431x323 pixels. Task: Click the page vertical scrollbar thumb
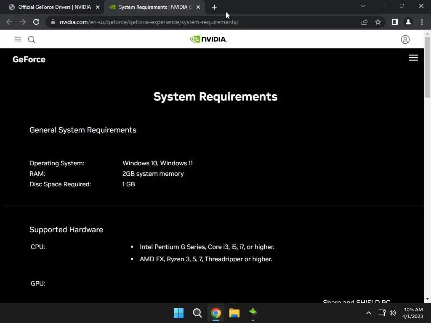pos(427,67)
